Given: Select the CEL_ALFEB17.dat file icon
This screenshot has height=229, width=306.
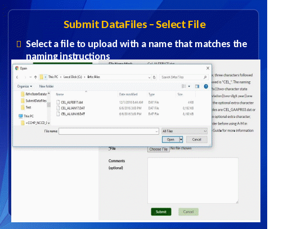Looking at the screenshot, I should tap(58, 102).
